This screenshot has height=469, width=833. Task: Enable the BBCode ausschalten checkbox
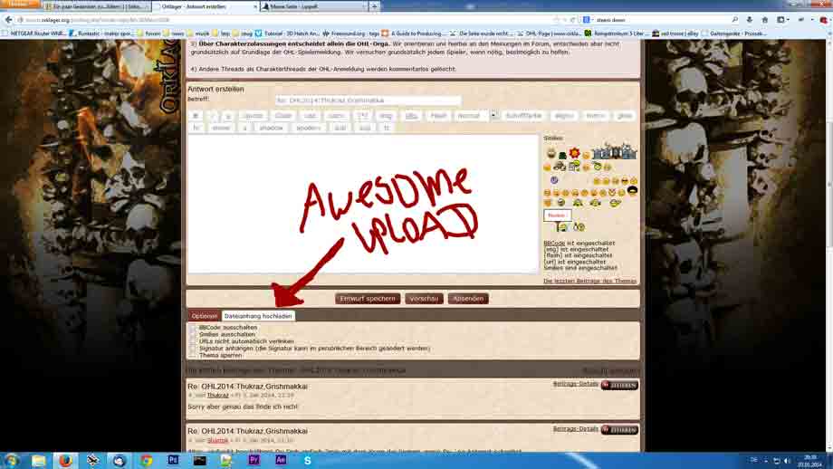(193, 327)
